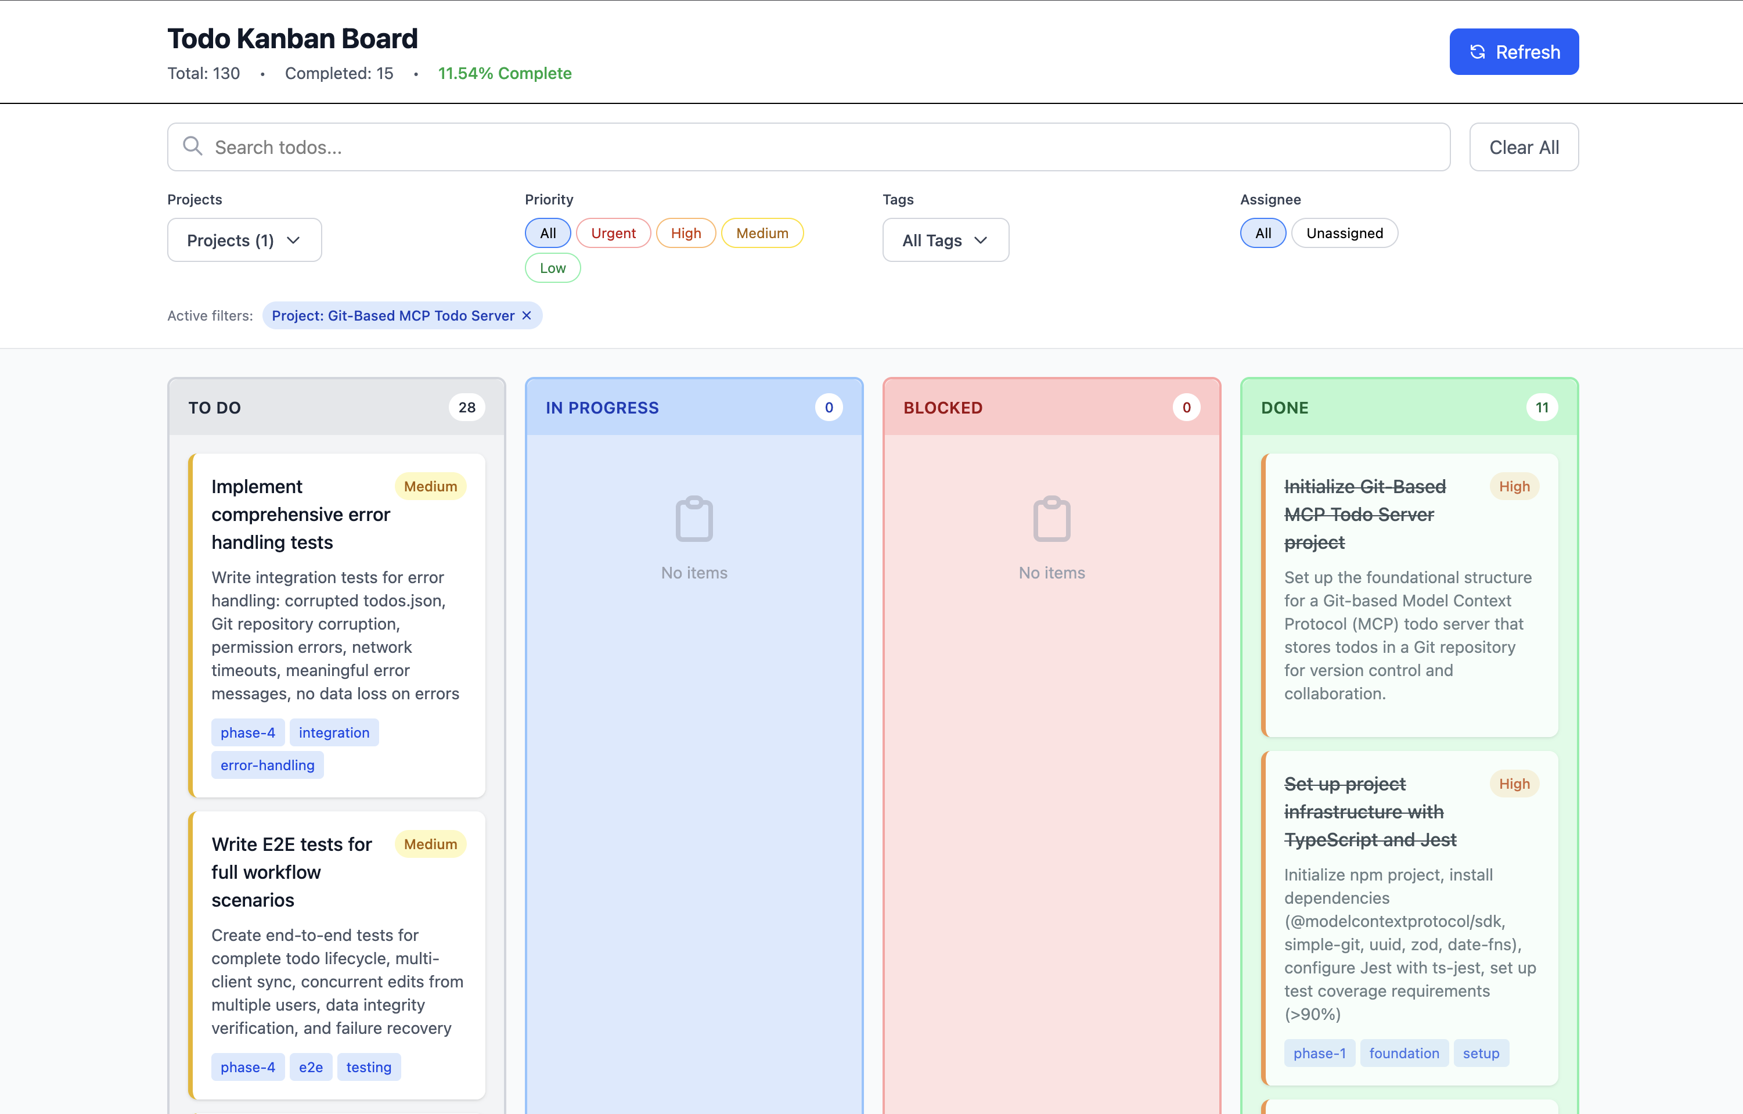The width and height of the screenshot is (1743, 1114).
Task: Click the 11.54% Complete text
Action: 505,73
